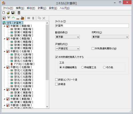Minimize the エネカル window
This screenshot has width=133, height=114.
click(x=115, y=3)
